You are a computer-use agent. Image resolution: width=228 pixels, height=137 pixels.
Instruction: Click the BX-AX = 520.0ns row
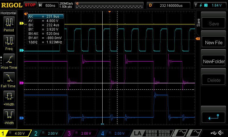(46, 34)
